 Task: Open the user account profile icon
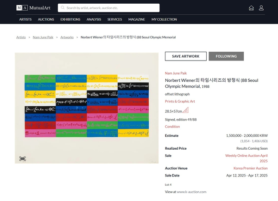click(261, 8)
